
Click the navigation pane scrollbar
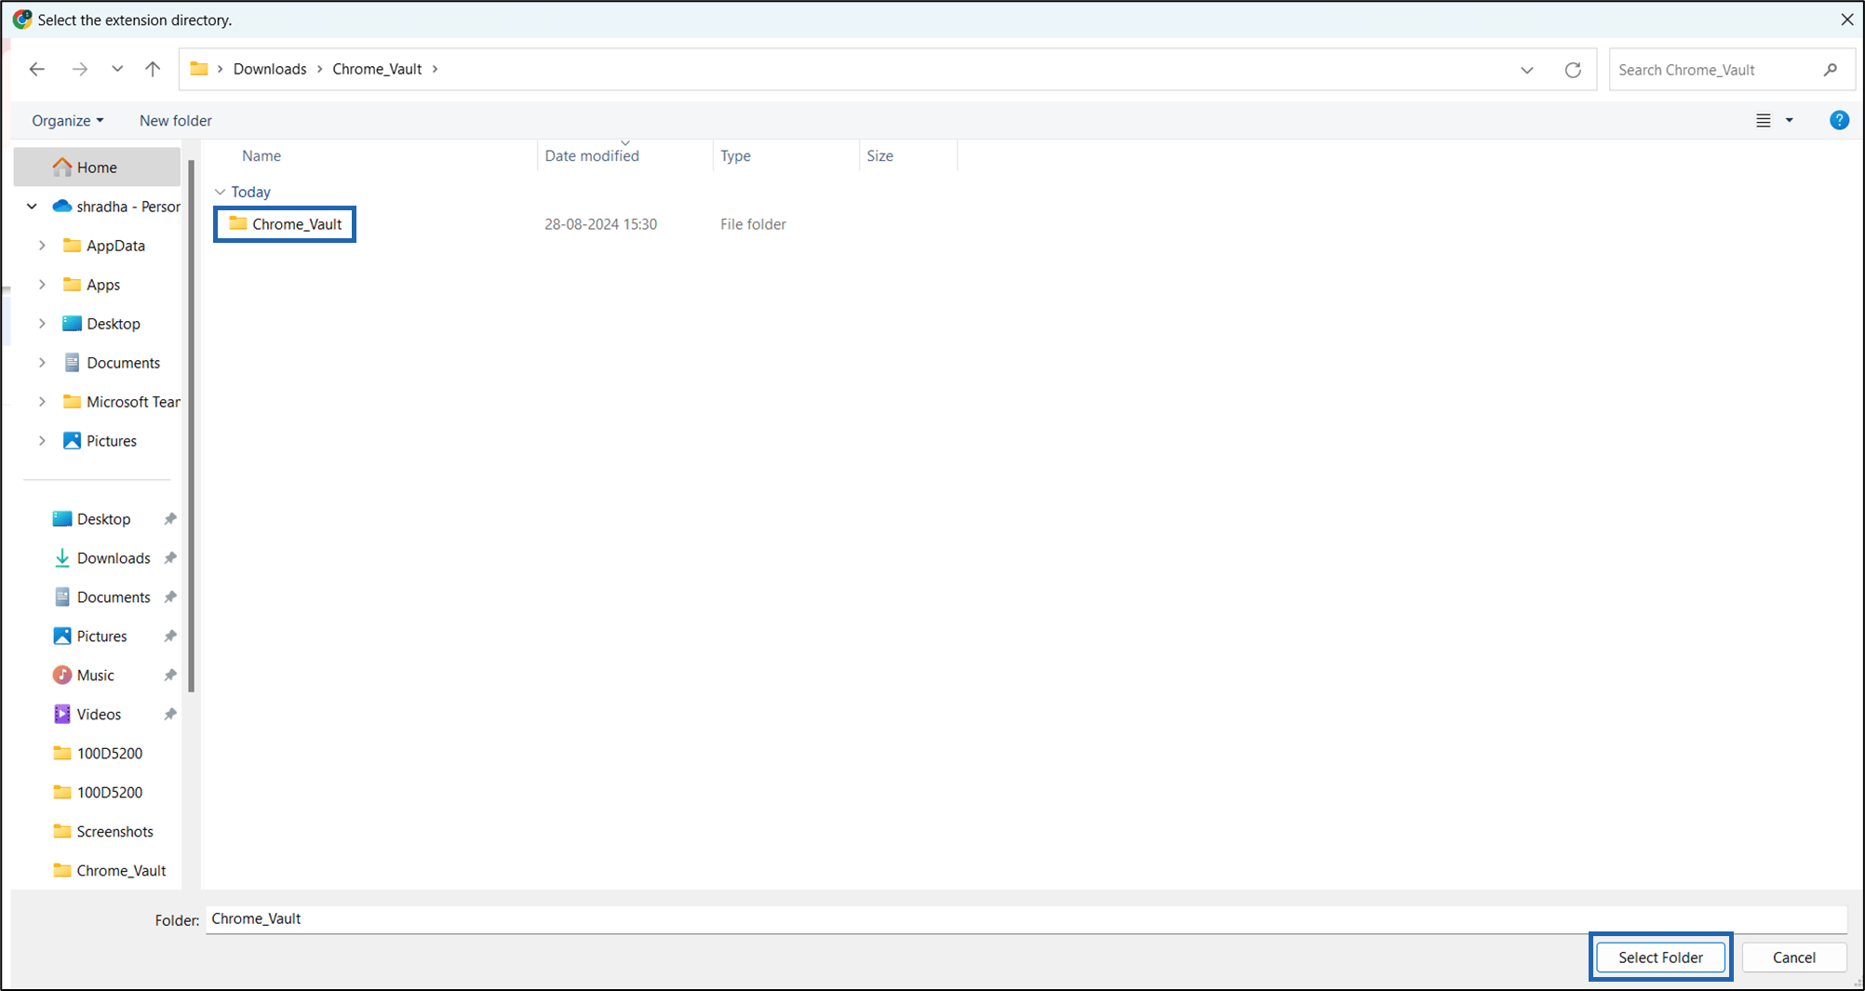click(192, 426)
